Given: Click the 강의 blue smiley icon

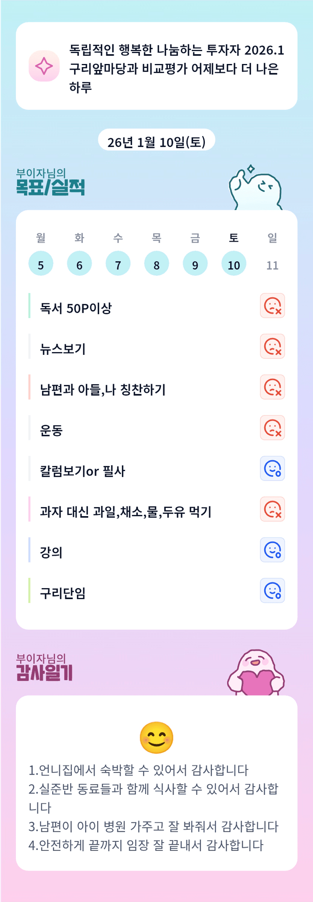Looking at the screenshot, I should (272, 550).
